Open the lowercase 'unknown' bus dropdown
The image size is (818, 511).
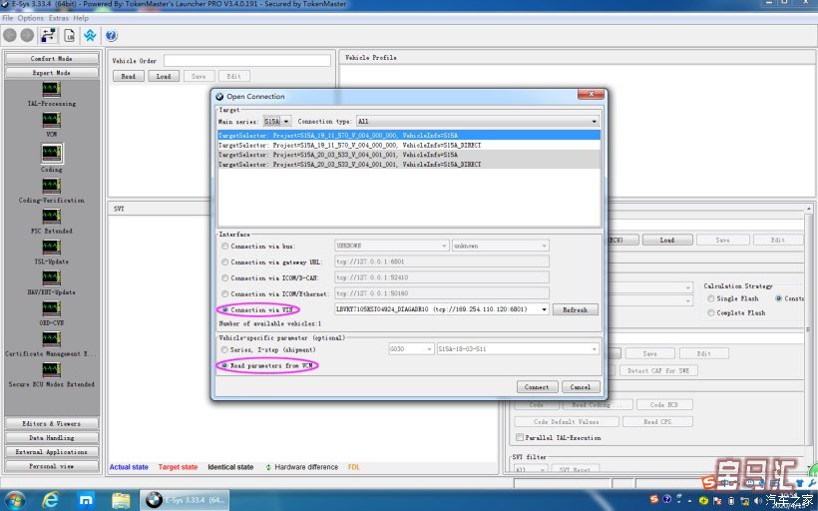[x=501, y=246]
